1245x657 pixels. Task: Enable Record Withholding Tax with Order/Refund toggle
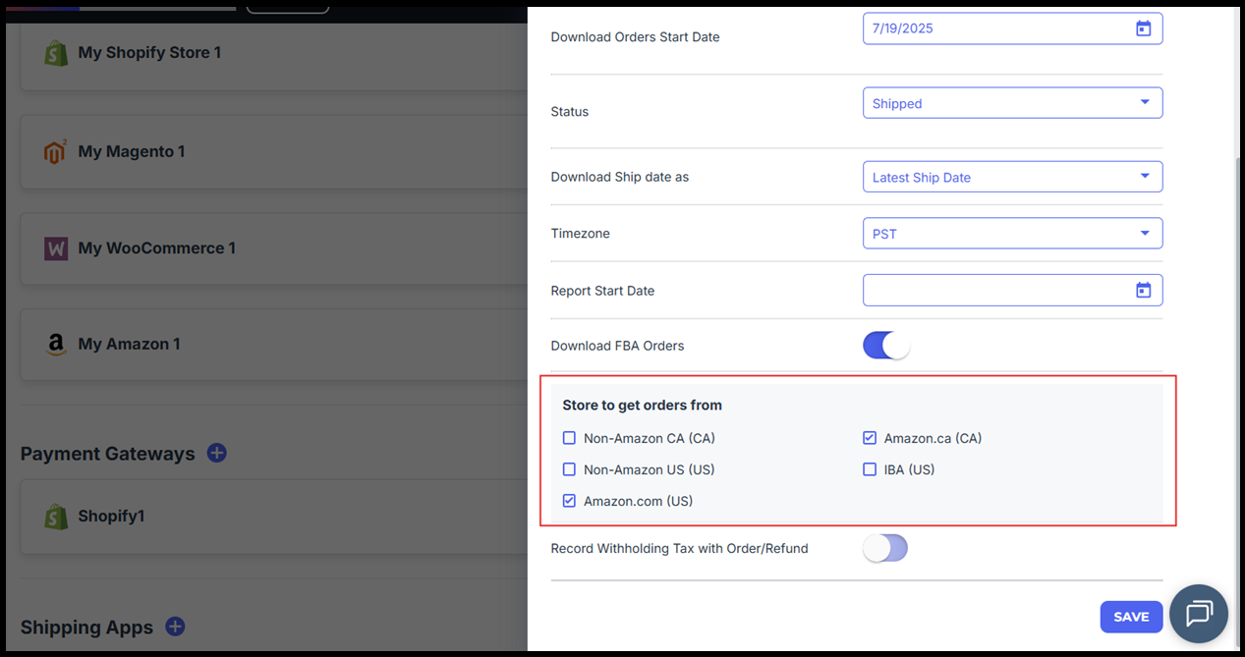pyautogui.click(x=885, y=548)
